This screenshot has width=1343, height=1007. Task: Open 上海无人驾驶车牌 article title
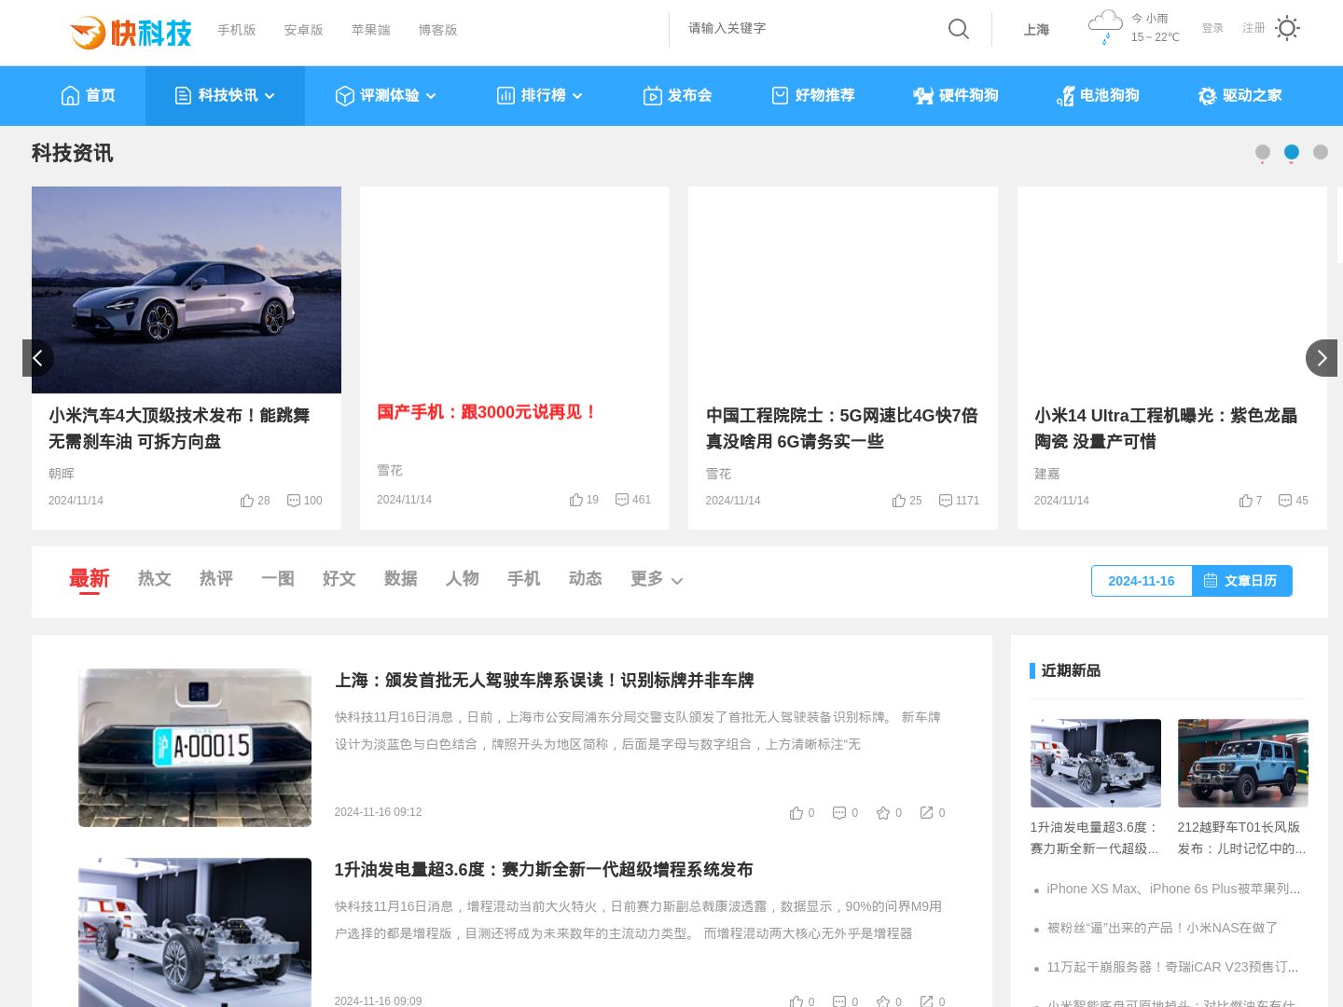tap(545, 681)
